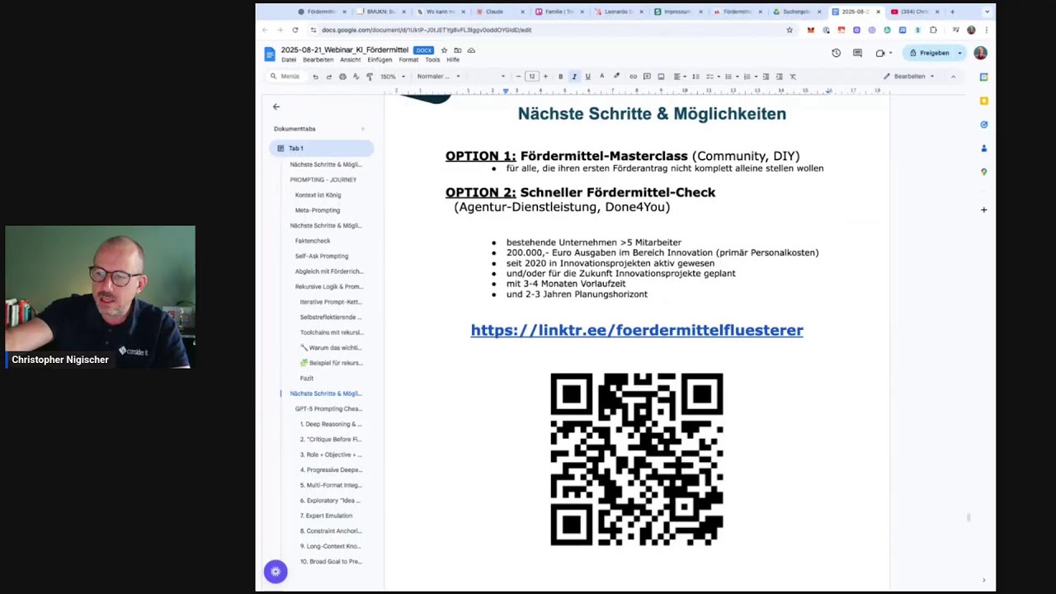1056x594 pixels.
Task: Move document using the folder icon
Action: [x=457, y=50]
